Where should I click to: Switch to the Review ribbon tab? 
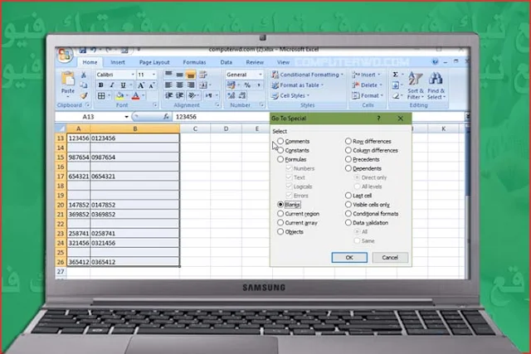coord(255,62)
